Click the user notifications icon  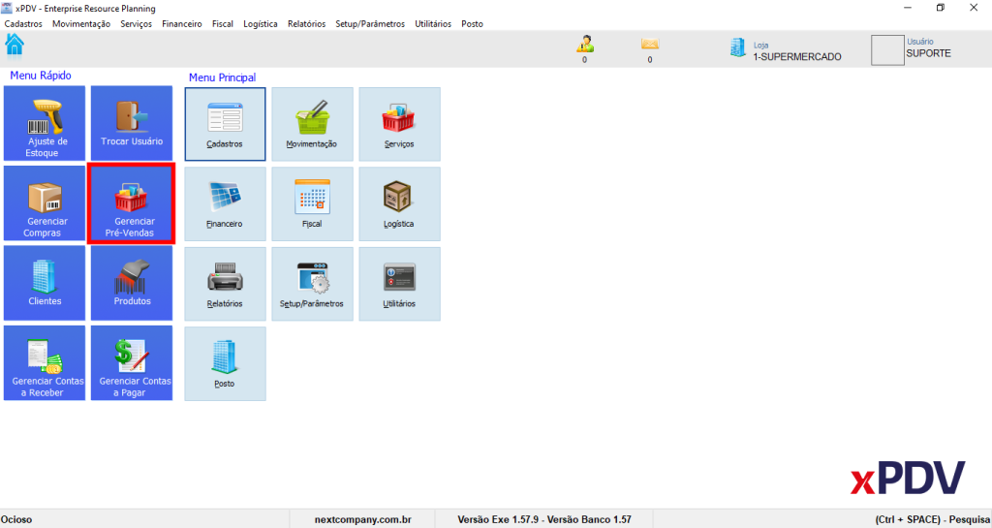(x=584, y=44)
